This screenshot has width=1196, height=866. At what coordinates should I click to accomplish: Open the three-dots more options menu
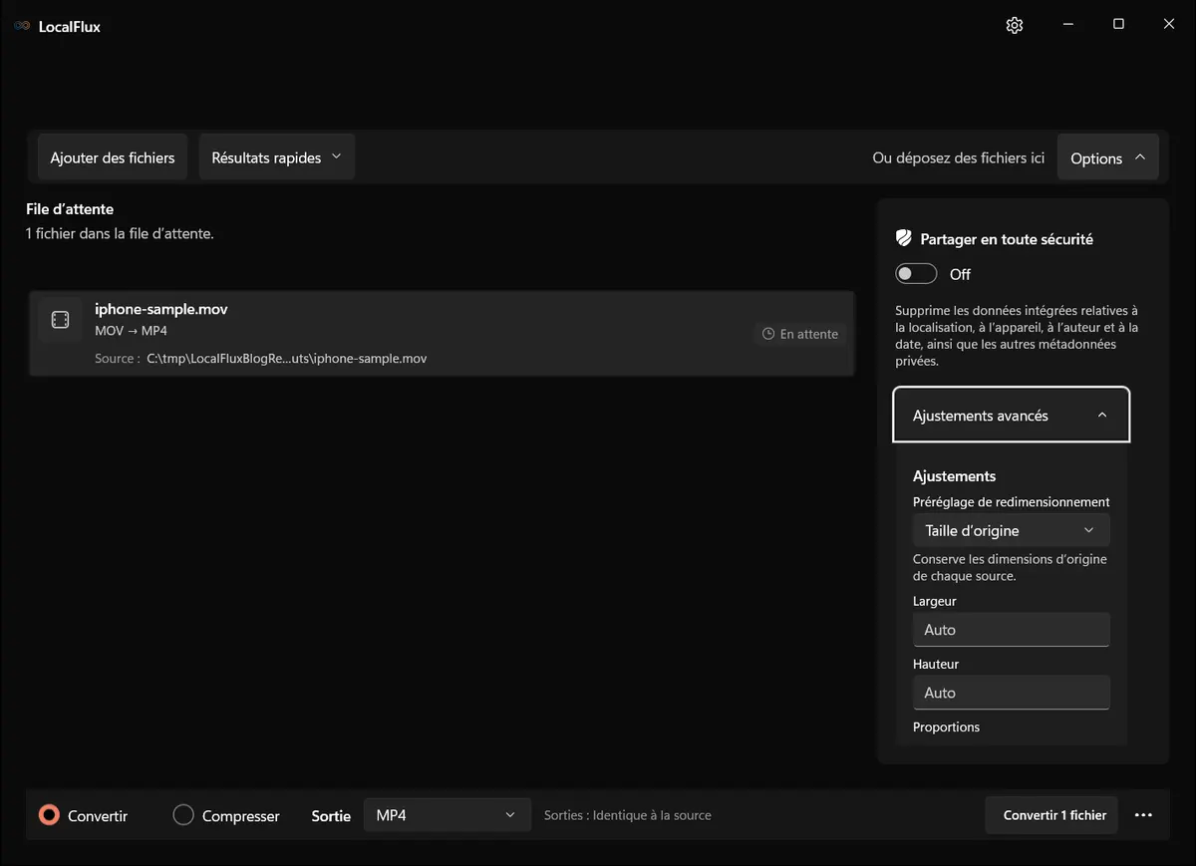coord(1143,815)
